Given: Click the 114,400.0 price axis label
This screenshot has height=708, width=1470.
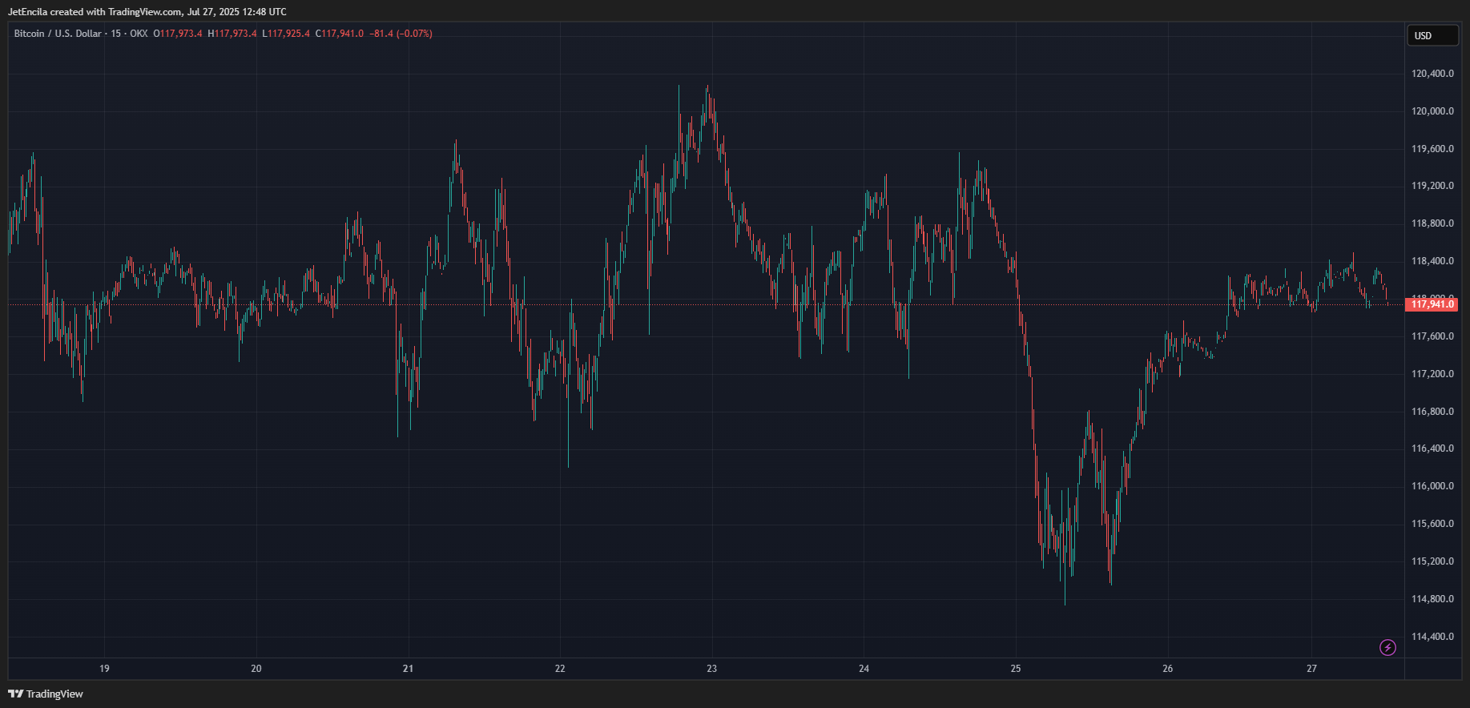Looking at the screenshot, I should point(1432,637).
